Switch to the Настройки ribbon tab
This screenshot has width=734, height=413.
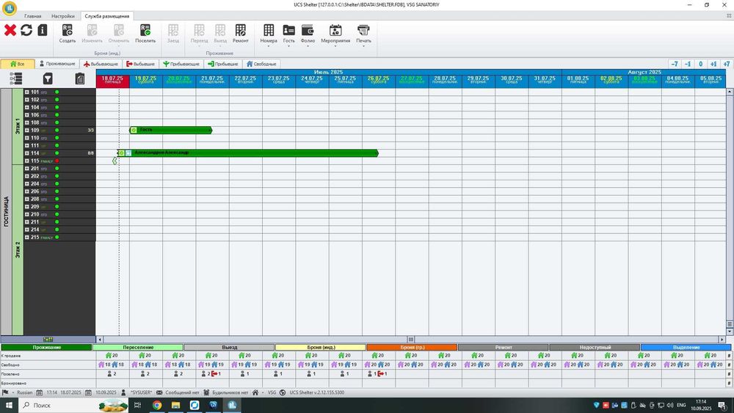click(x=63, y=16)
